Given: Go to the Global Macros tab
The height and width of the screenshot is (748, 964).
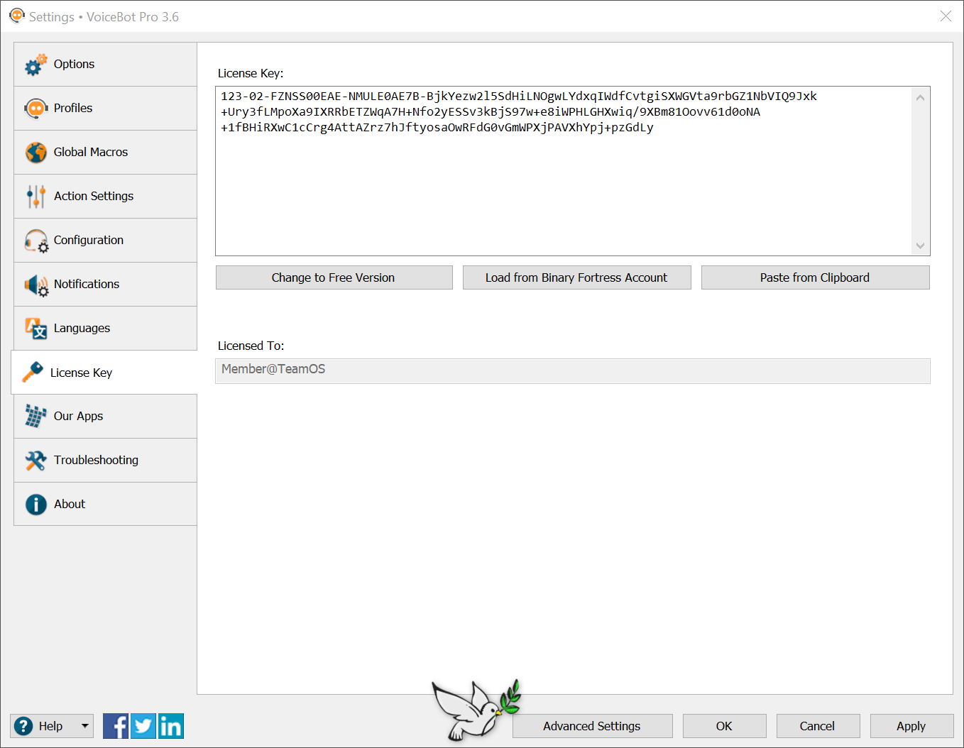Looking at the screenshot, I should 105,153.
